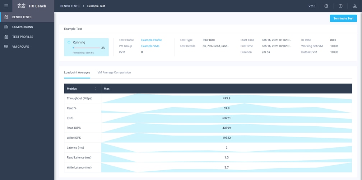Go to BENCH TESTS breadcrumb
Viewport: 362px width, 180px height.
coord(70,6)
